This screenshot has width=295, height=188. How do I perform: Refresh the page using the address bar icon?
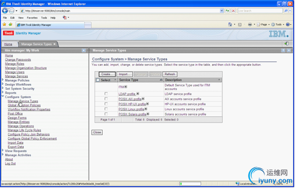click(x=227, y=11)
